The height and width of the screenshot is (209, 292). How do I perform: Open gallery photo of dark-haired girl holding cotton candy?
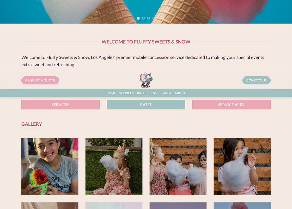pyautogui.click(x=242, y=167)
